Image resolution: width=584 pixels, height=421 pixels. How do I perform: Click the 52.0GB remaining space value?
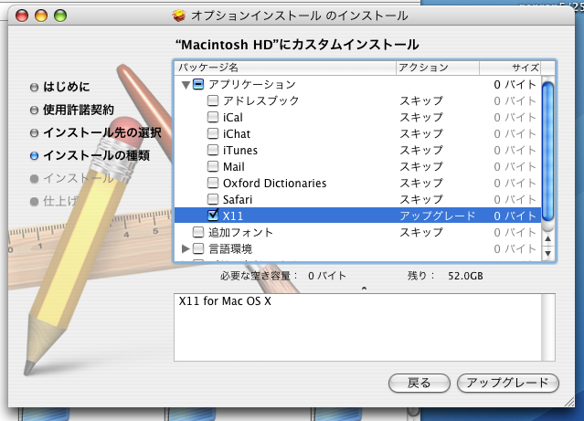pos(465,276)
